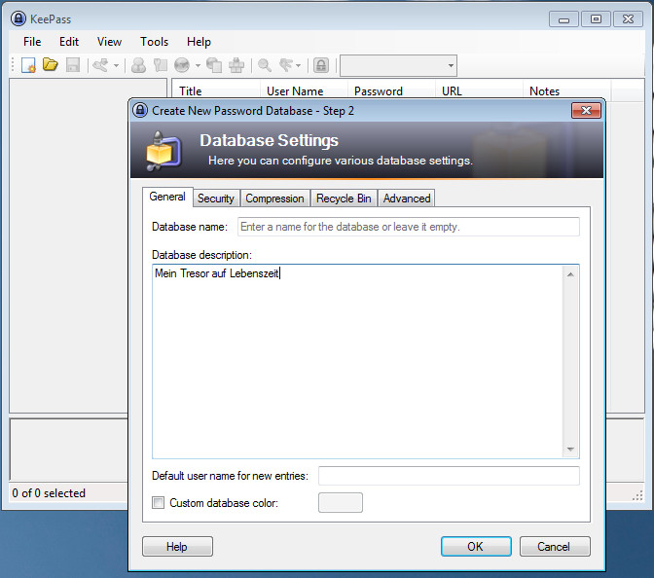Switch to the Security tab

coord(216,199)
